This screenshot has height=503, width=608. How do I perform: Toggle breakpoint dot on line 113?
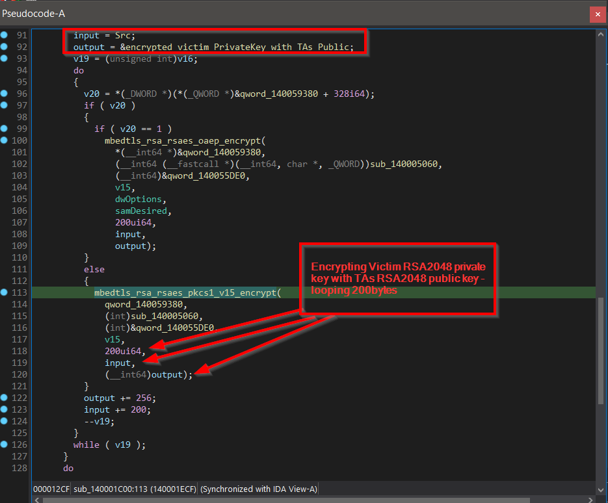click(4, 292)
